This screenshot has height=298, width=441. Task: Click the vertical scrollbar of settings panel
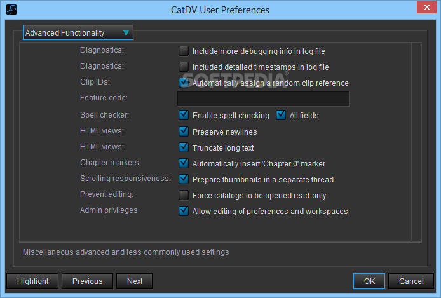(x=416, y=142)
